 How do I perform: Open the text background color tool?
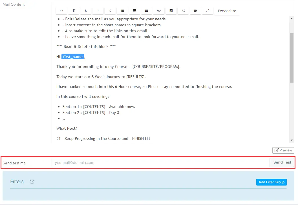[x=171, y=11]
